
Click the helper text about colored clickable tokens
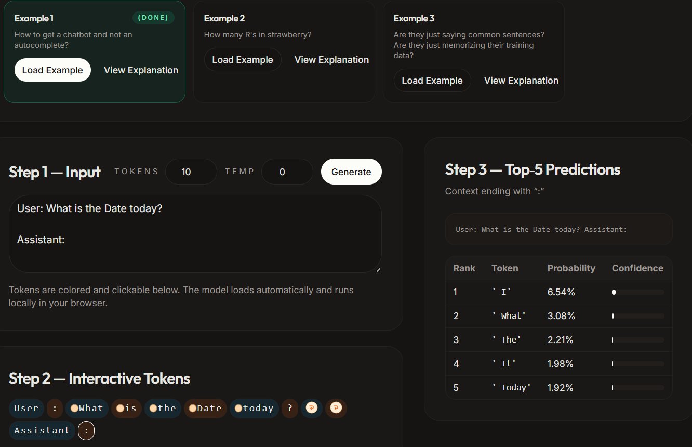click(x=181, y=296)
